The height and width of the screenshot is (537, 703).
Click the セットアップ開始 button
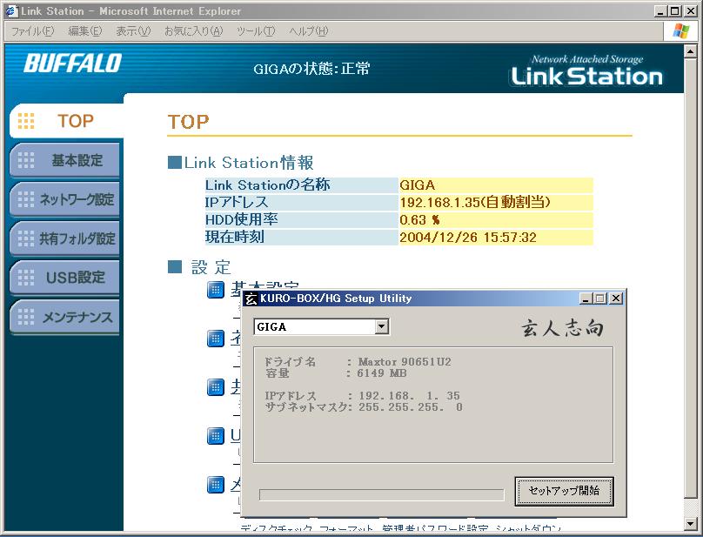click(x=564, y=491)
